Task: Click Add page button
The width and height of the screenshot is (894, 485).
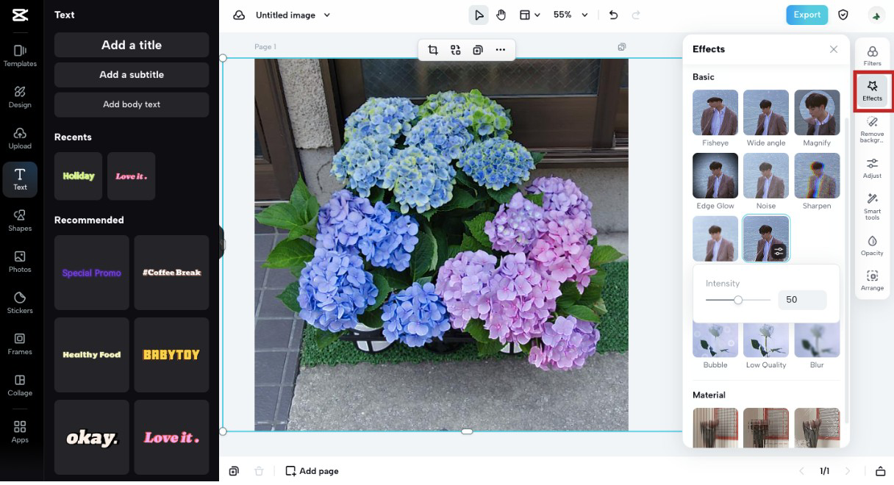Action: pyautogui.click(x=312, y=471)
